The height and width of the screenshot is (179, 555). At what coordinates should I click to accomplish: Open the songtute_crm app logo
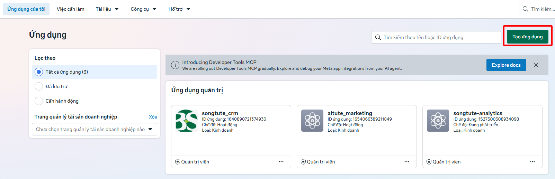(x=187, y=121)
